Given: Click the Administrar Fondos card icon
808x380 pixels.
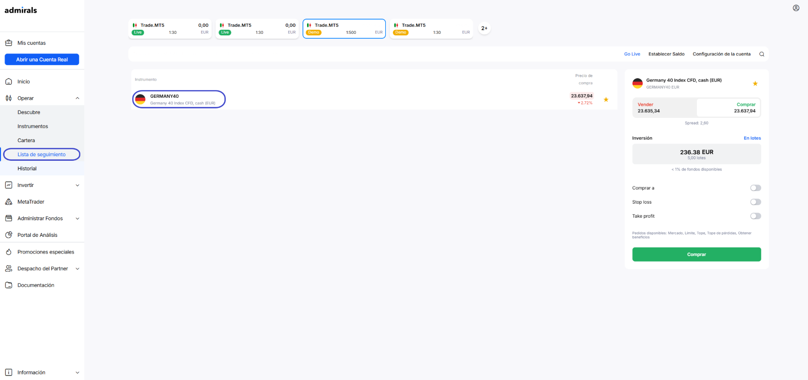Looking at the screenshot, I should 9,218.
